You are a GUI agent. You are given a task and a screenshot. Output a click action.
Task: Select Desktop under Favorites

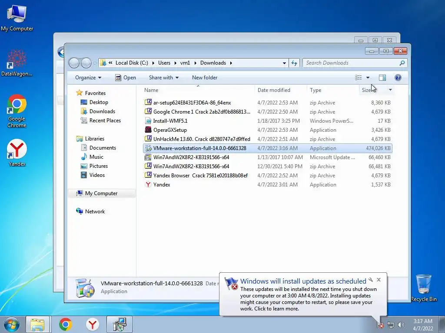pyautogui.click(x=99, y=102)
